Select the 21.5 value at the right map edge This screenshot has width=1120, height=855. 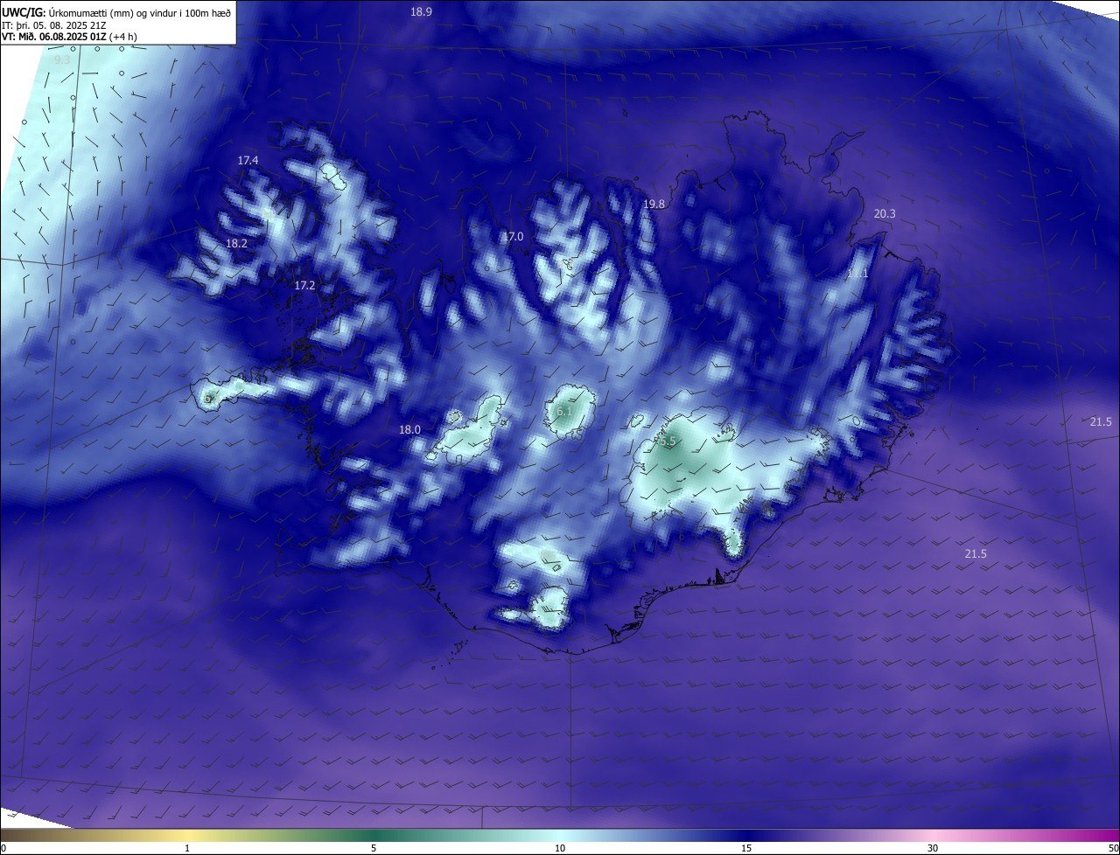1101,421
